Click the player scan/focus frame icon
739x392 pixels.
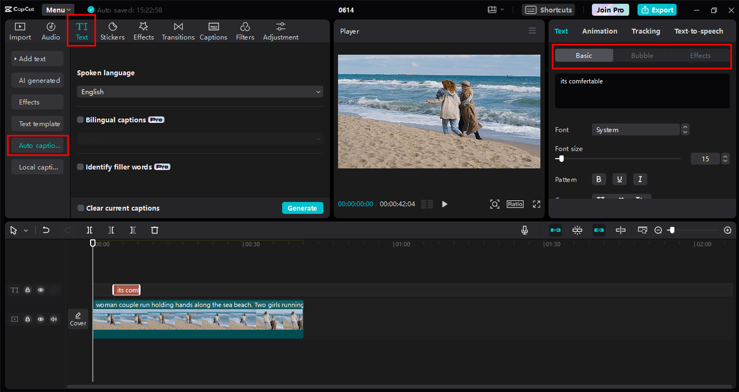(x=495, y=204)
